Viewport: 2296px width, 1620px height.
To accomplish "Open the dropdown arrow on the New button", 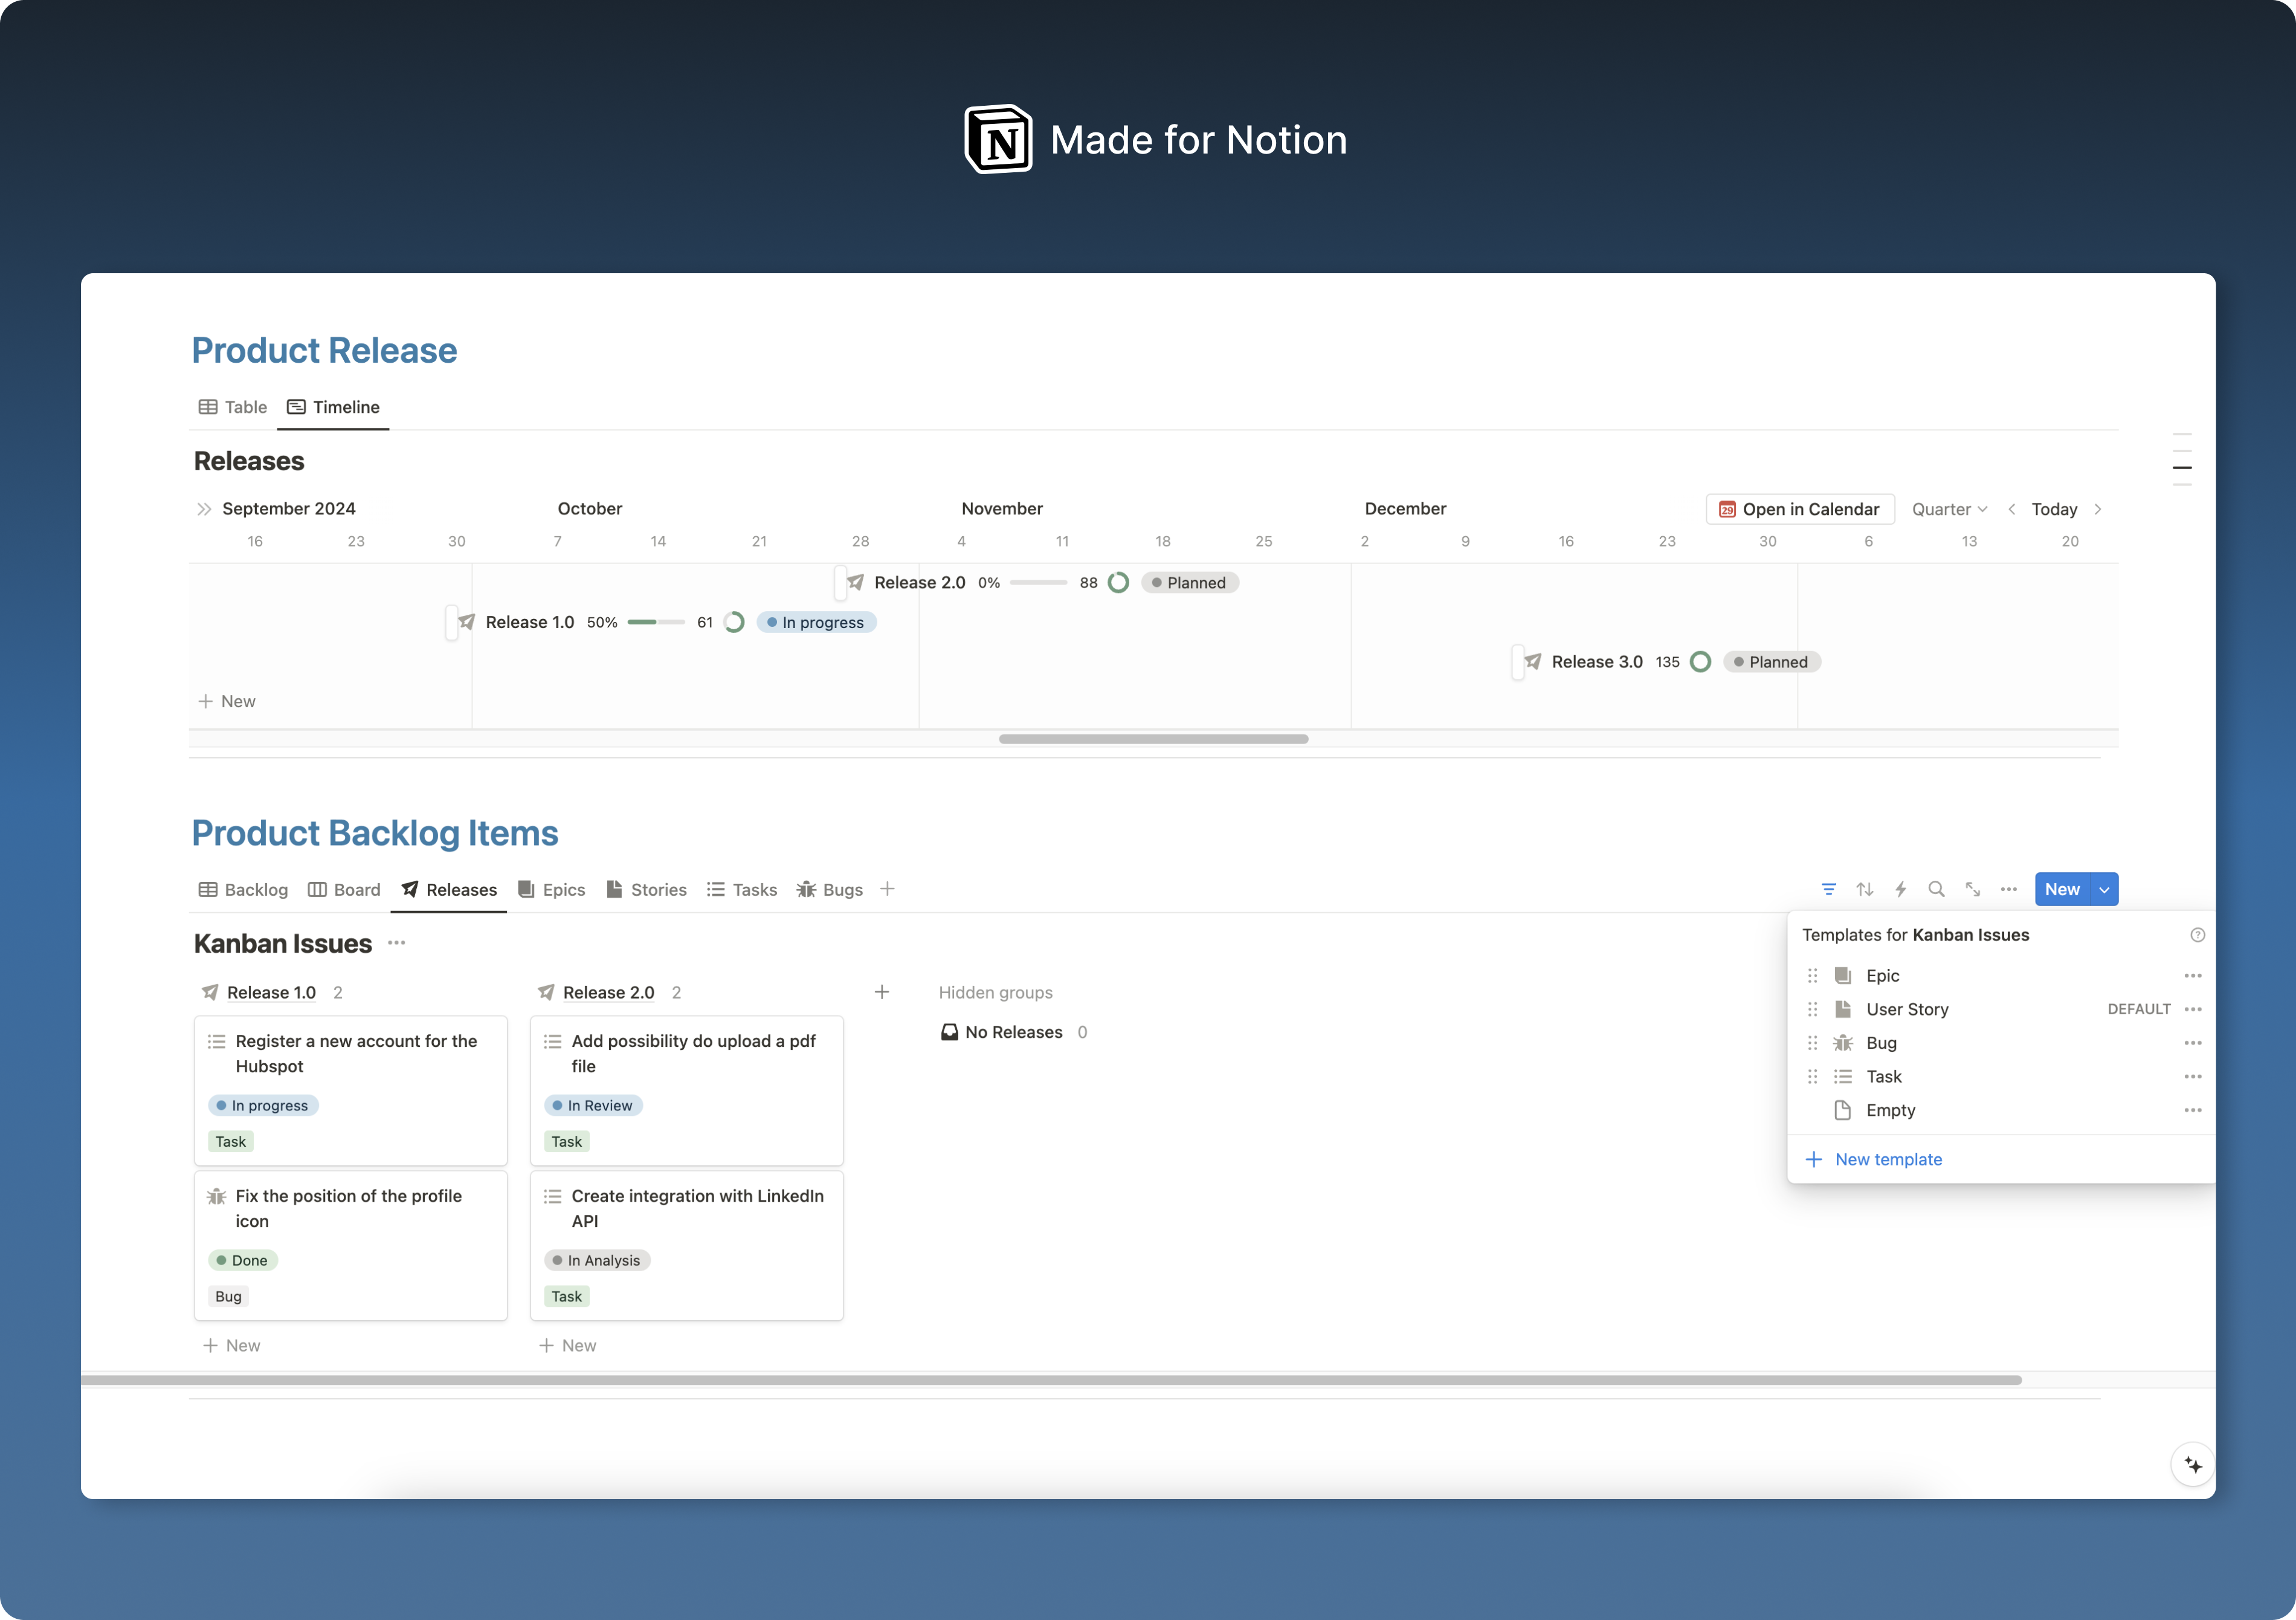I will point(2104,890).
